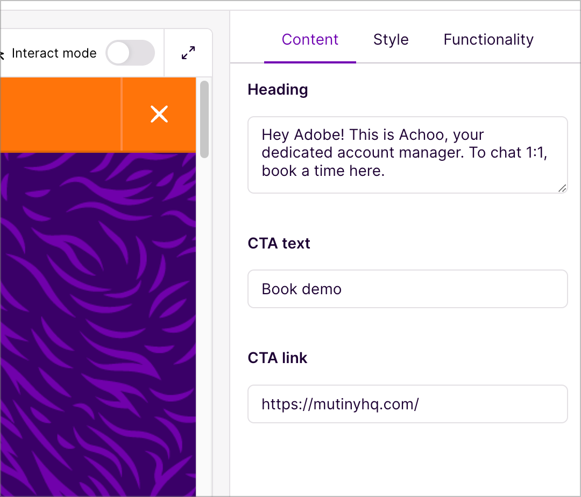This screenshot has height=497, width=581.
Task: Select the Content tab
Action: (310, 39)
